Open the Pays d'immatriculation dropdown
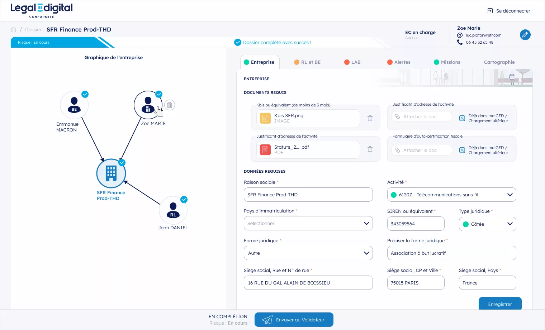545x330 pixels. (308, 224)
